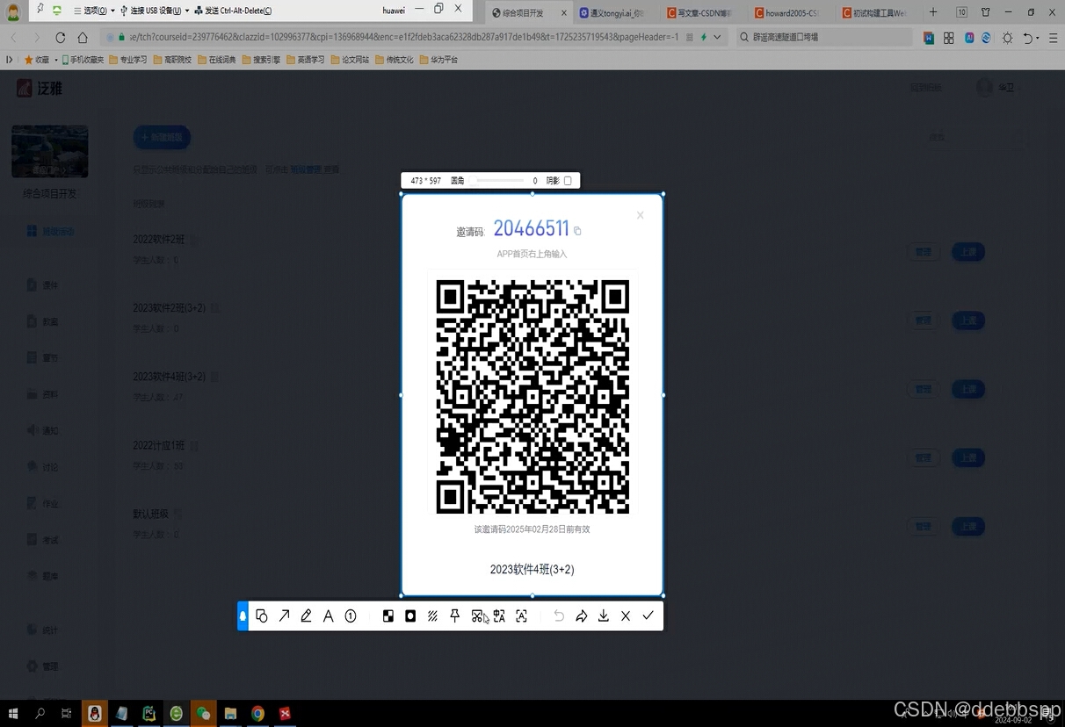The image size is (1065, 727).
Task: Click the invitation code number 20466511
Action: (531, 228)
